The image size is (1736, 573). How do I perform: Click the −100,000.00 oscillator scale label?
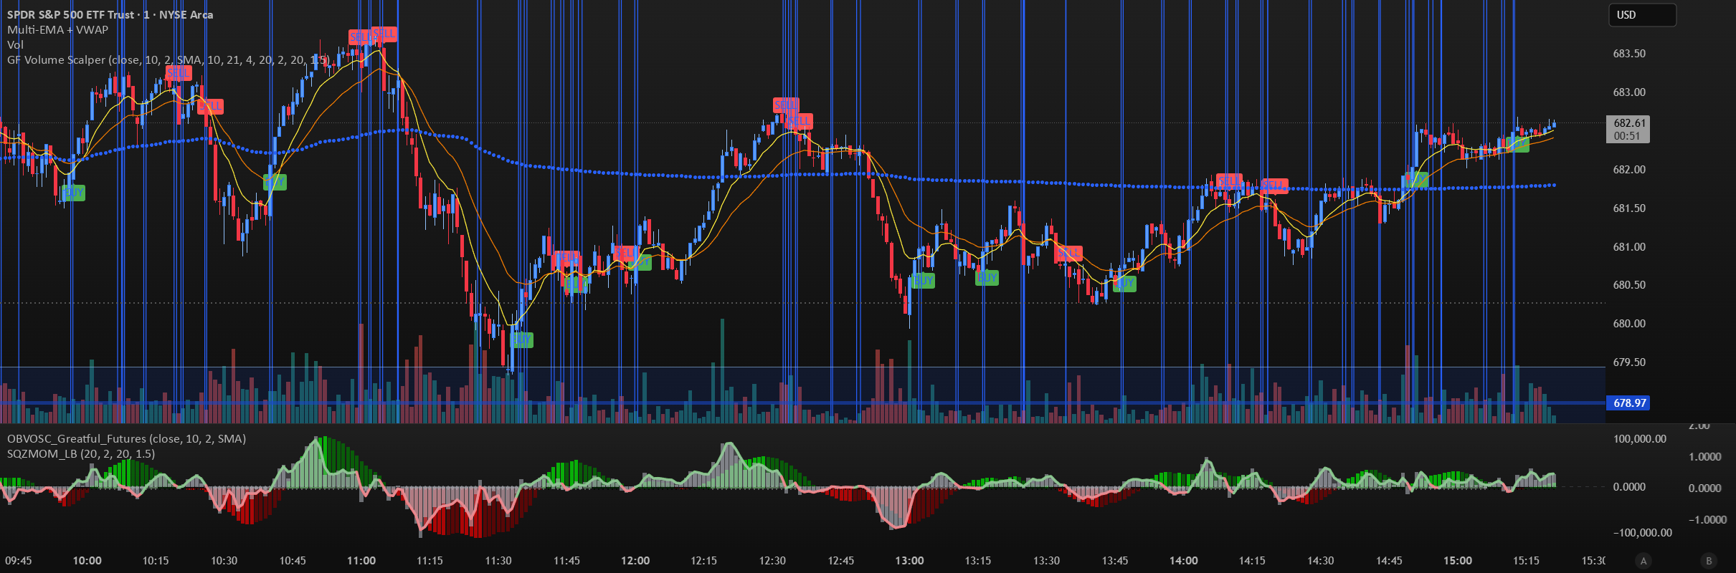click(x=1642, y=533)
